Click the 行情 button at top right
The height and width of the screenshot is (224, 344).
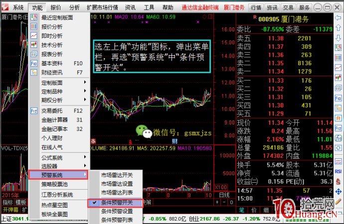coord(256,7)
